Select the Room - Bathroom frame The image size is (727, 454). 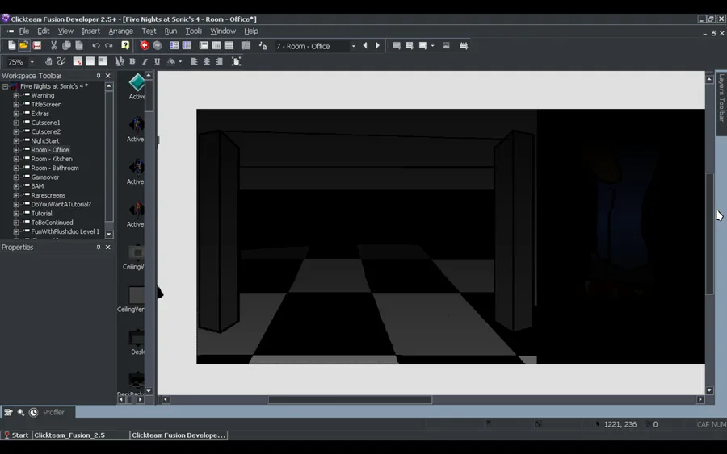click(x=55, y=168)
